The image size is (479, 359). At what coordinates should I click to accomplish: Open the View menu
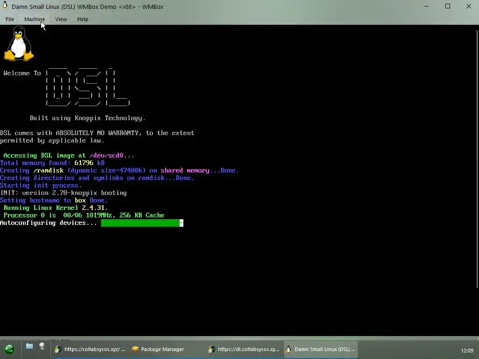coord(61,19)
